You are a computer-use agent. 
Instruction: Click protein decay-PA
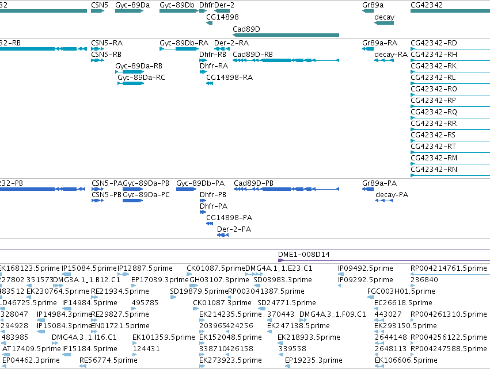pos(392,195)
